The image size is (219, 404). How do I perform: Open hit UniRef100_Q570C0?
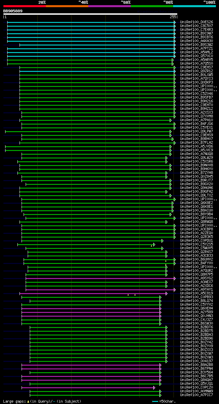tap(196, 56)
